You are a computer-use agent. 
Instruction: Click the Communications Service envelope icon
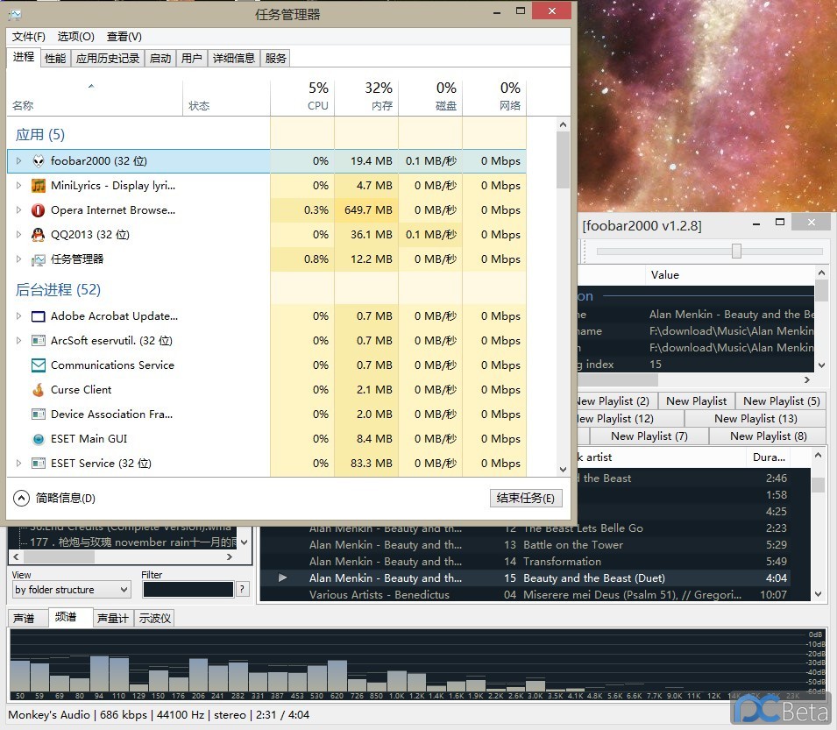tap(39, 365)
